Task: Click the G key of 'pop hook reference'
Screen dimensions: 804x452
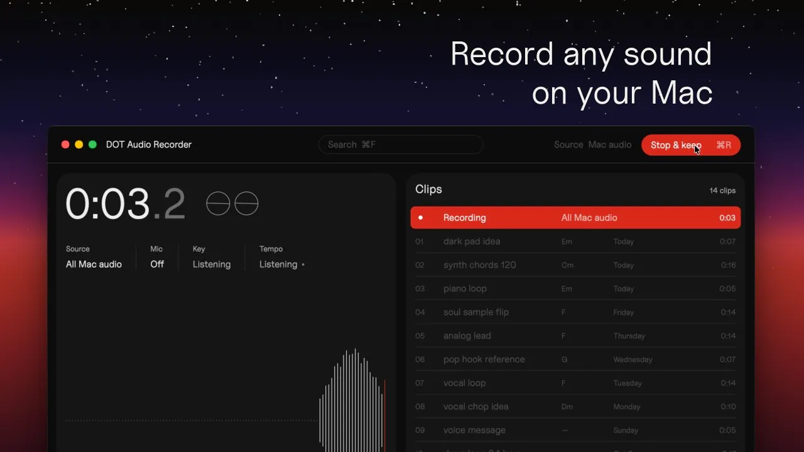Action: (x=564, y=360)
